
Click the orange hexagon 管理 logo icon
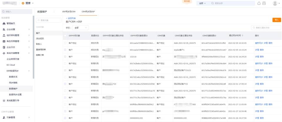click(x=23, y=3)
